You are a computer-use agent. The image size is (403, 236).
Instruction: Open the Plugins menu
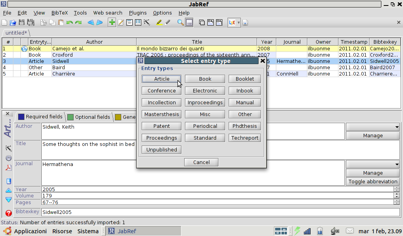tap(138, 13)
